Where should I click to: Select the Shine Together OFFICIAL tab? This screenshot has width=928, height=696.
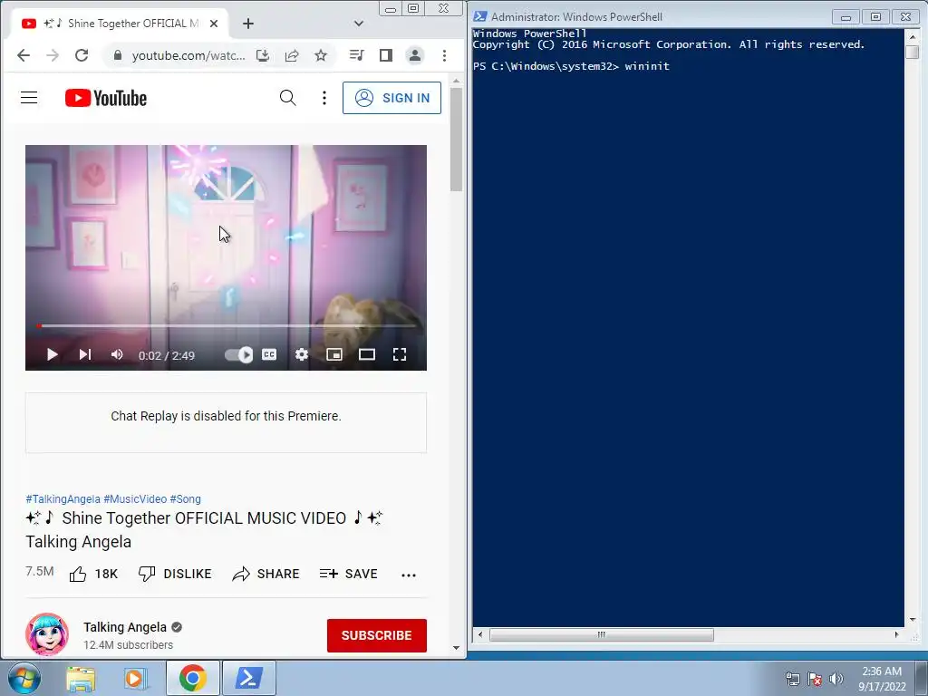(x=120, y=24)
